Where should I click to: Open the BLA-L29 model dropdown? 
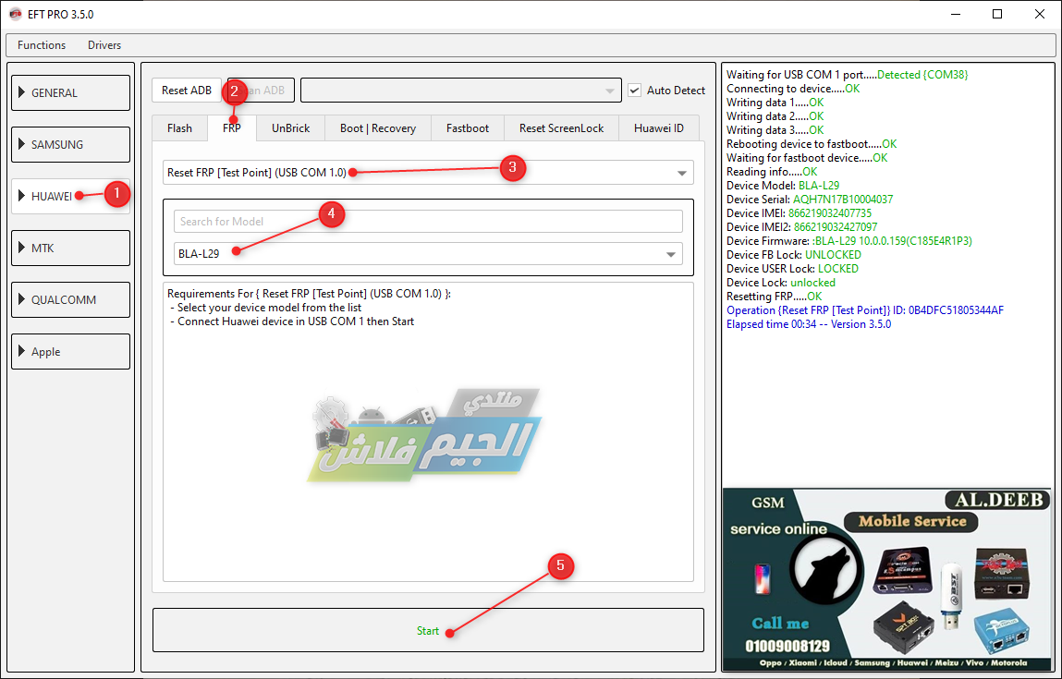428,254
